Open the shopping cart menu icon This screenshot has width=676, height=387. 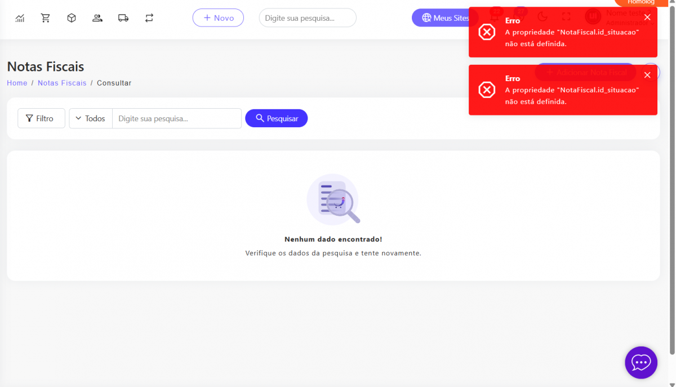pyautogui.click(x=46, y=18)
